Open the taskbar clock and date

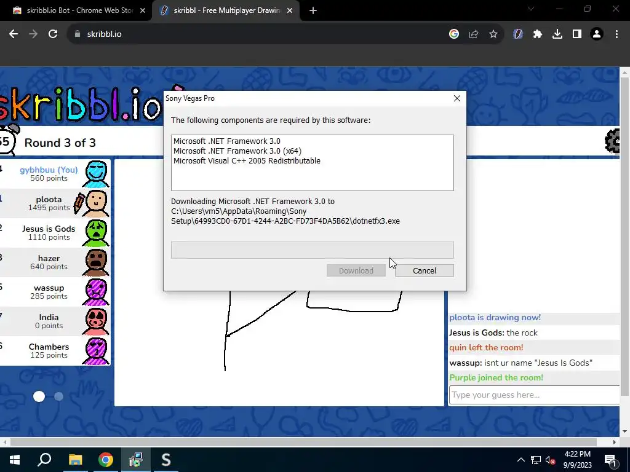[x=577, y=460]
